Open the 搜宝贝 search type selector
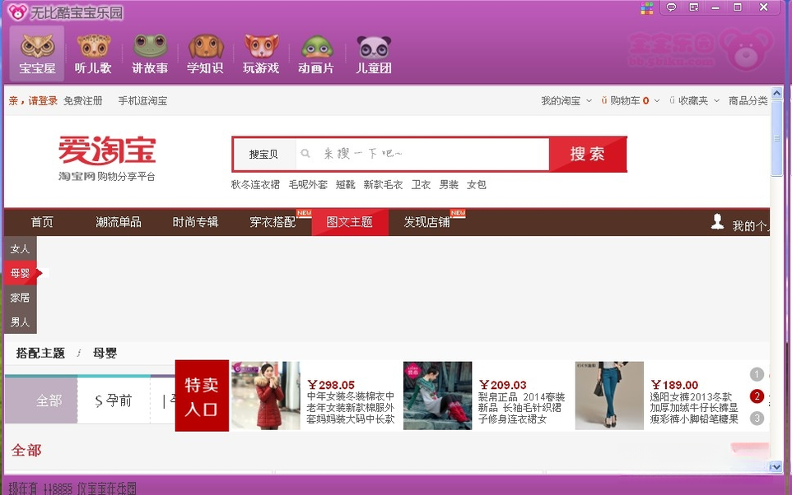The image size is (792, 495). [x=263, y=154]
